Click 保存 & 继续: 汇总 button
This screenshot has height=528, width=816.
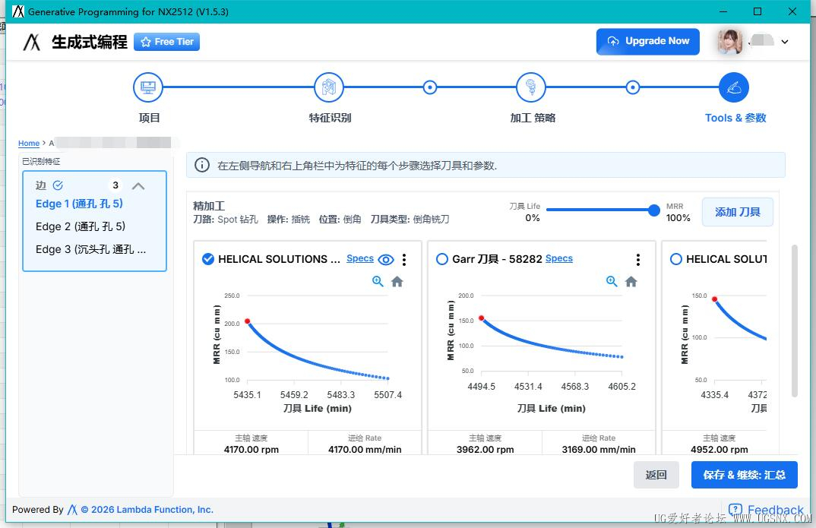click(x=744, y=475)
